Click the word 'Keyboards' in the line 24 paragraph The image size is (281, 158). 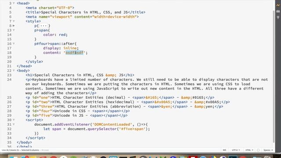pyautogui.click(x=42, y=79)
